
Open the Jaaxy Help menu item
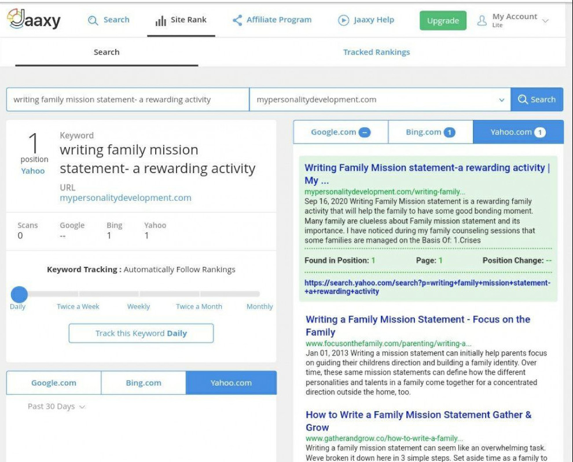[366, 20]
